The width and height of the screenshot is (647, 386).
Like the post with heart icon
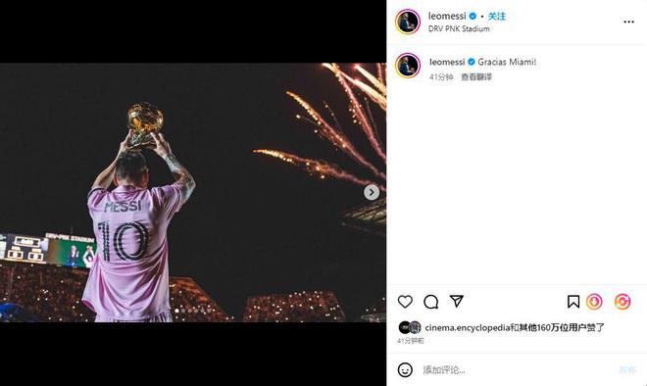(405, 302)
